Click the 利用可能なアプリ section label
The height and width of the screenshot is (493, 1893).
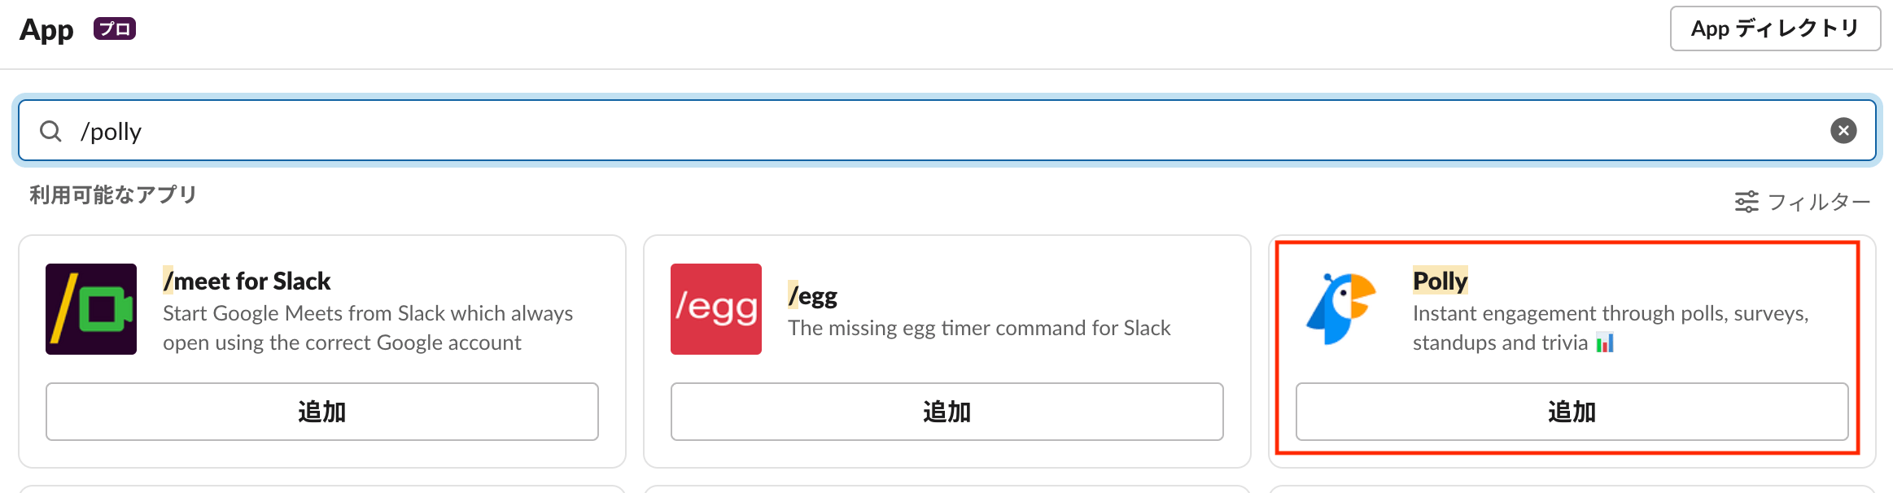[113, 195]
